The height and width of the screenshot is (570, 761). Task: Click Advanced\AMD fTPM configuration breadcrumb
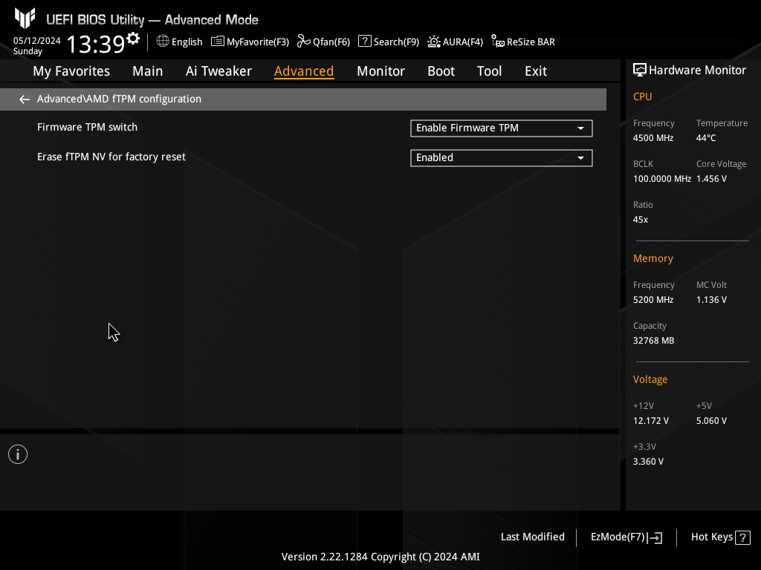(x=119, y=99)
